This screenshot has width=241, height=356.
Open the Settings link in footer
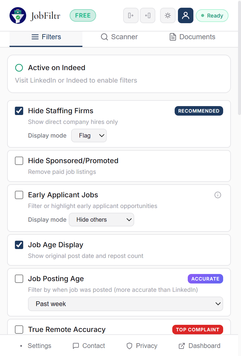[39, 346]
